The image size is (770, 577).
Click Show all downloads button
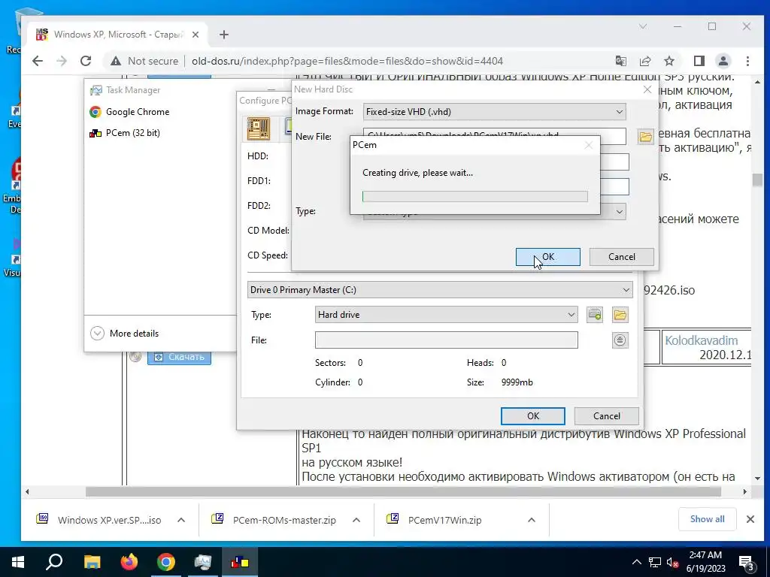pyautogui.click(x=707, y=519)
